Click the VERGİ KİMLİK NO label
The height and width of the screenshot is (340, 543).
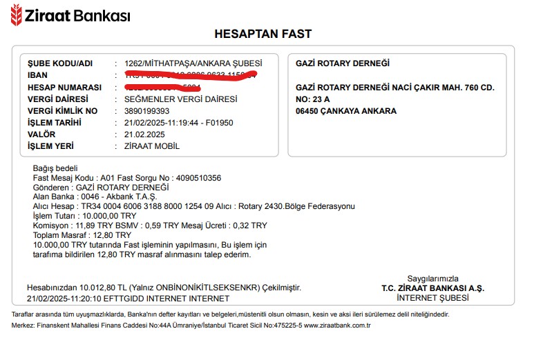62,110
